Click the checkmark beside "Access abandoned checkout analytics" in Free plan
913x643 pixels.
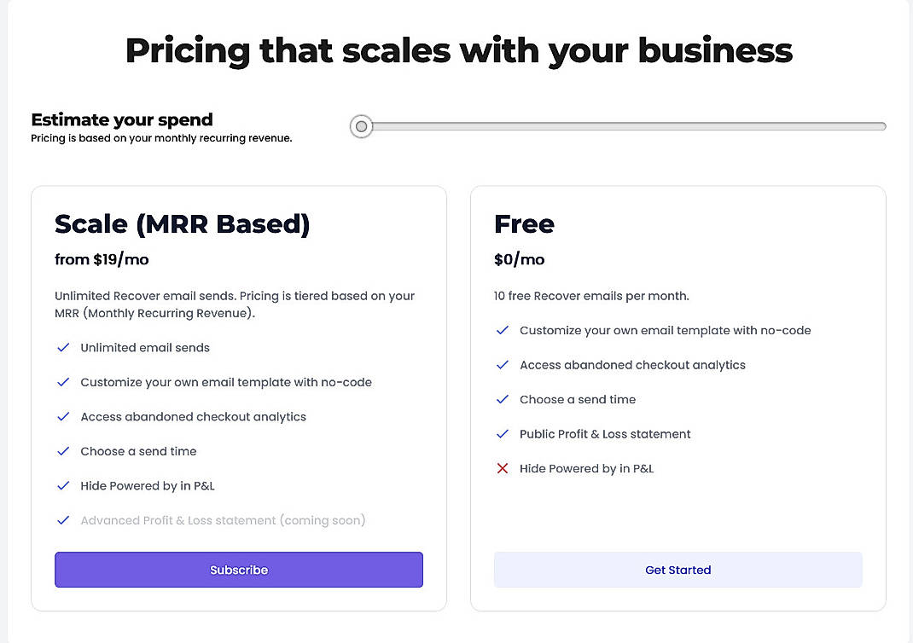point(503,364)
